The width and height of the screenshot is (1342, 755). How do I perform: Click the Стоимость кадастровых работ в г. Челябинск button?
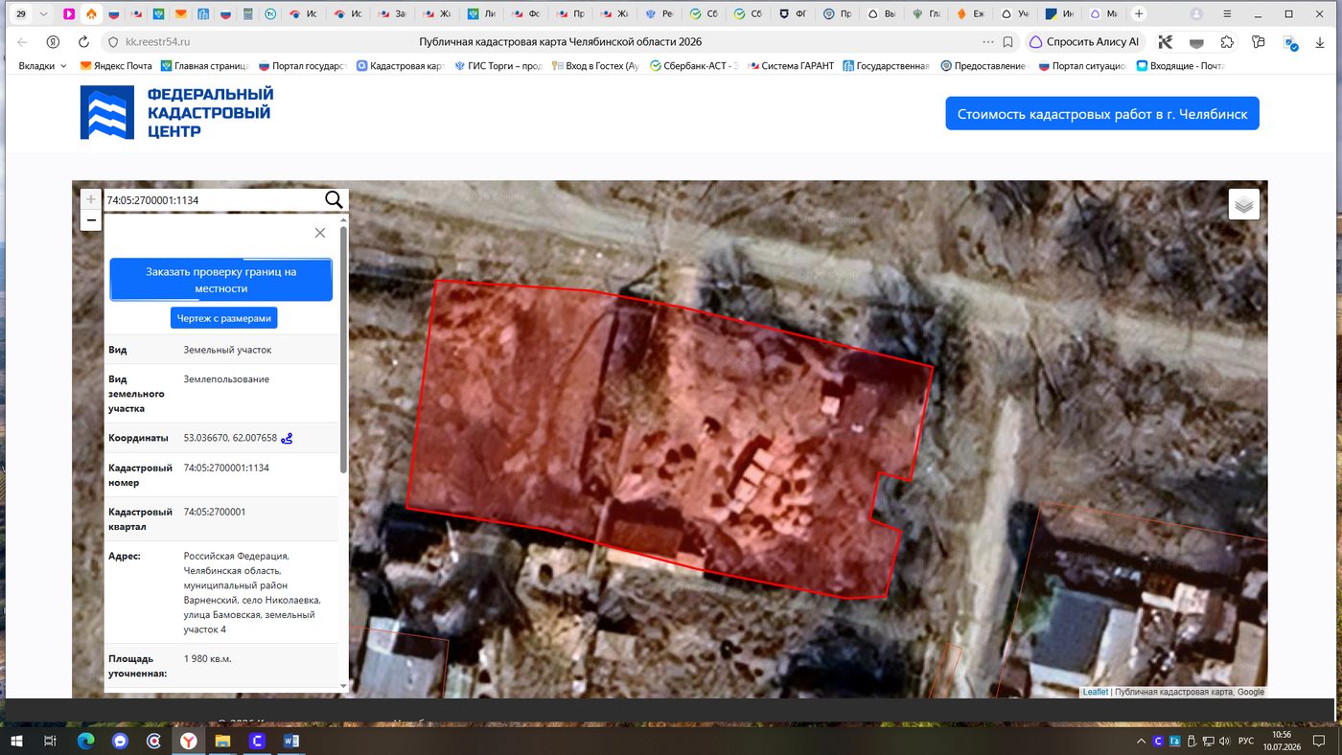[x=1102, y=113]
